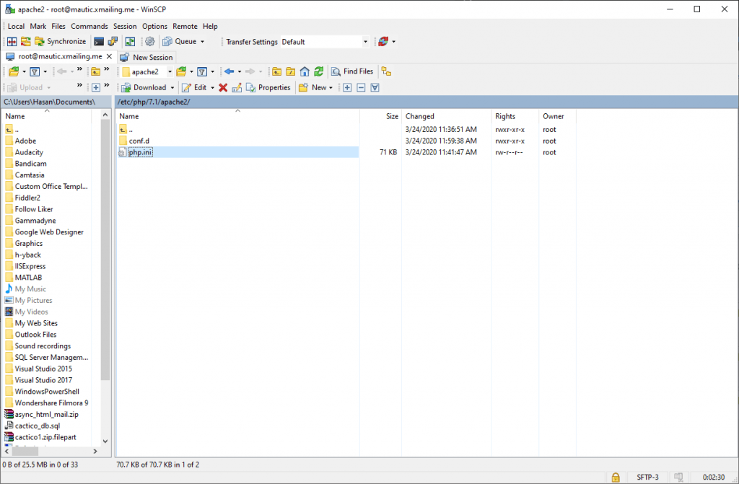
Task: Click the red X delete icon
Action: click(x=223, y=87)
